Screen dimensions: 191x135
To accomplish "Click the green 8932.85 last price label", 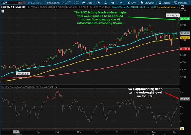I will point(185,19).
